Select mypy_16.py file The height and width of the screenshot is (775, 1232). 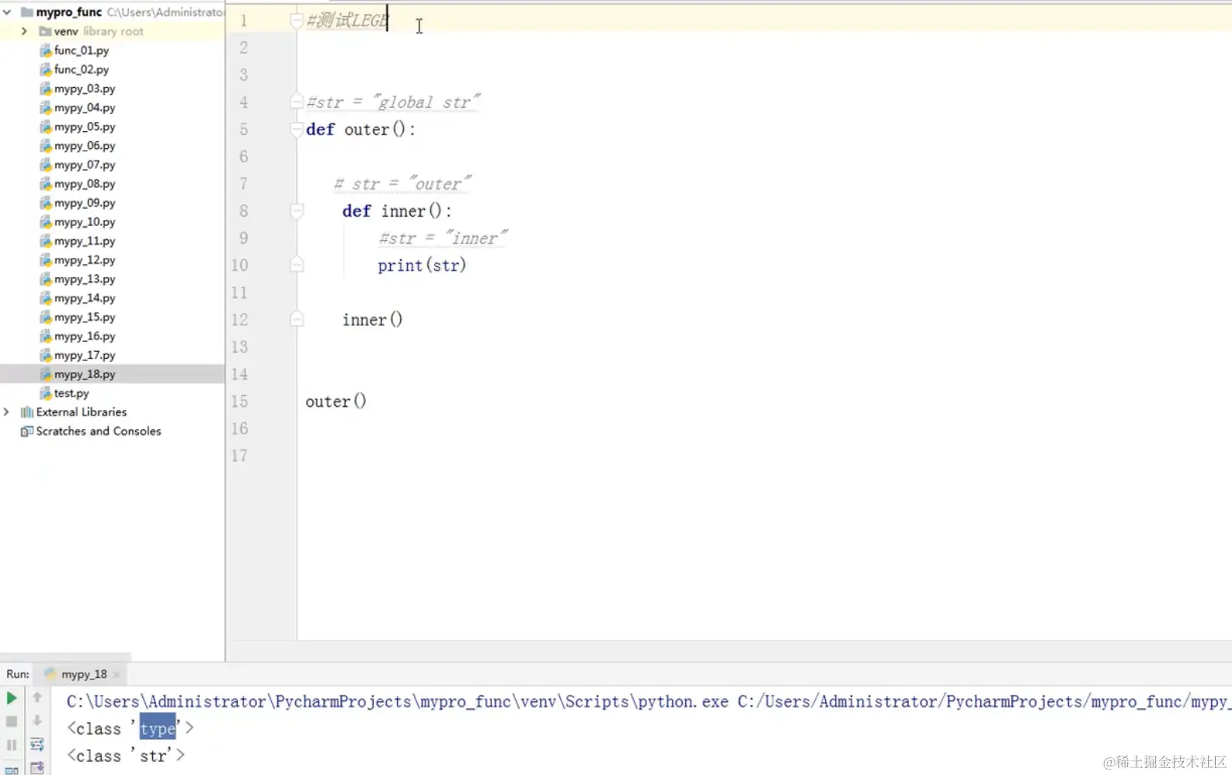[x=84, y=336]
